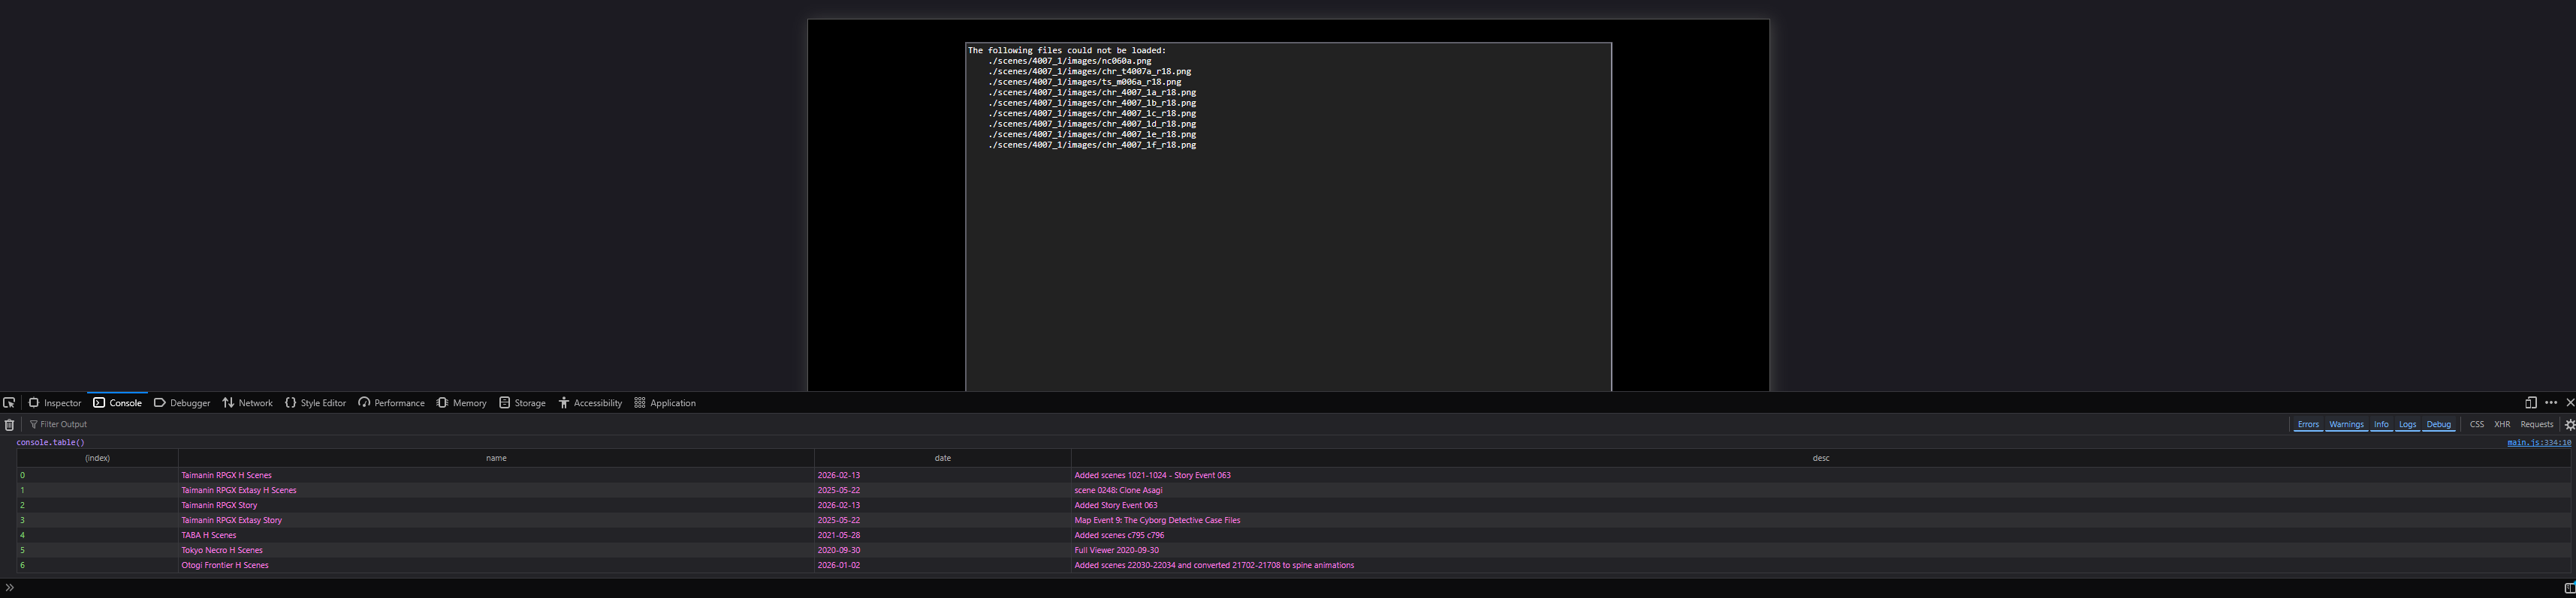Select the 'TABA H Scenes' cell
Screen dimensions: 2576x598
coord(496,535)
